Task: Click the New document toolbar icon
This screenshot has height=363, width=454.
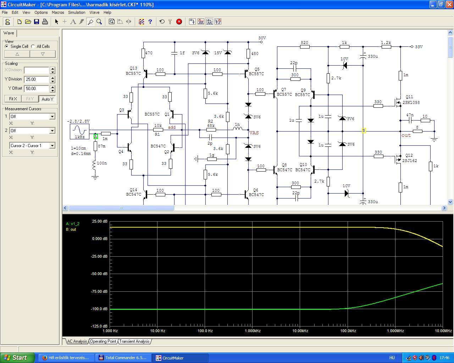Action: (x=20, y=22)
